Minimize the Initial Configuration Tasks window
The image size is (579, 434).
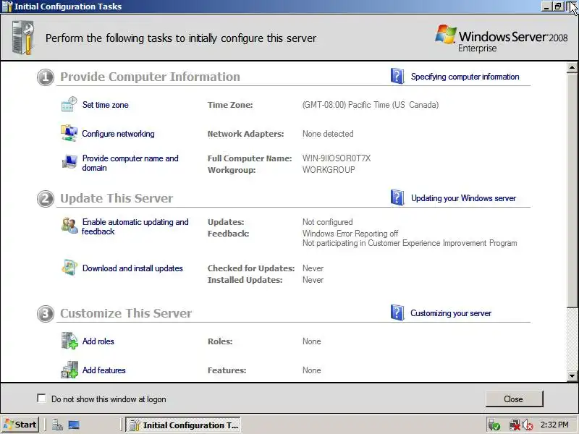pos(546,7)
